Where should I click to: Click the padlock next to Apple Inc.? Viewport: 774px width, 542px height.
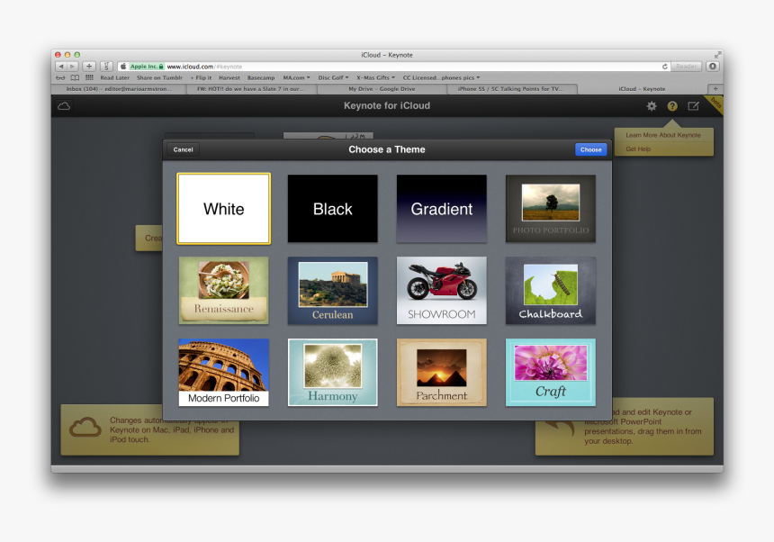[x=159, y=66]
